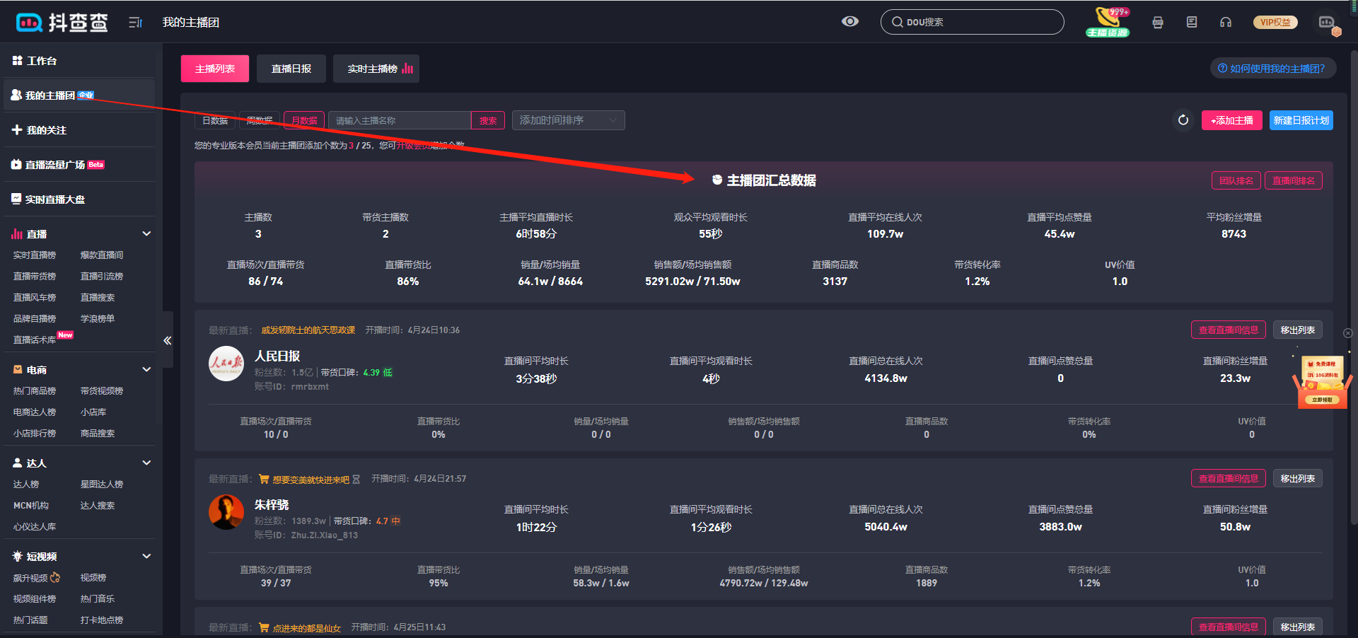Click the +添加主播 button
Image resolution: width=1358 pixels, height=638 pixels.
(x=1231, y=121)
